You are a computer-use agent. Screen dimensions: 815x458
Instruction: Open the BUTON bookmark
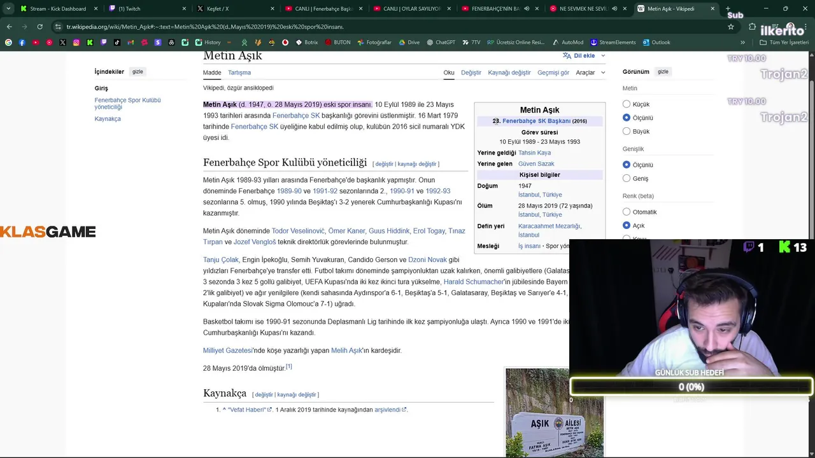click(337, 43)
